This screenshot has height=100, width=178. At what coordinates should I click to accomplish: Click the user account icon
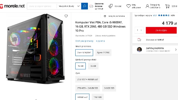tap(147, 6)
